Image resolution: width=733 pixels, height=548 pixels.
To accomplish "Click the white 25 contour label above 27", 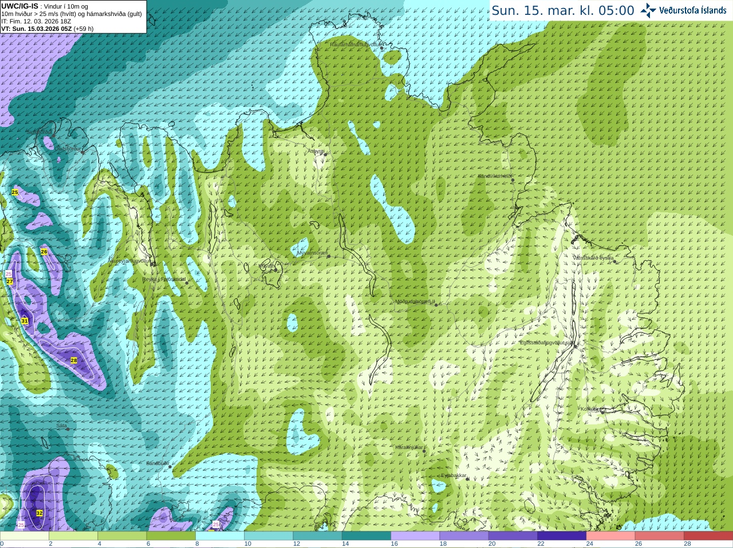I will pyautogui.click(x=9, y=274).
